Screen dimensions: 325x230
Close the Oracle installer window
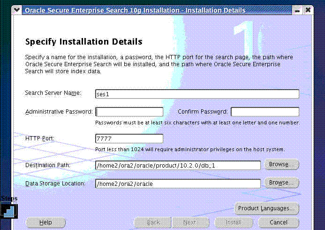point(308,10)
